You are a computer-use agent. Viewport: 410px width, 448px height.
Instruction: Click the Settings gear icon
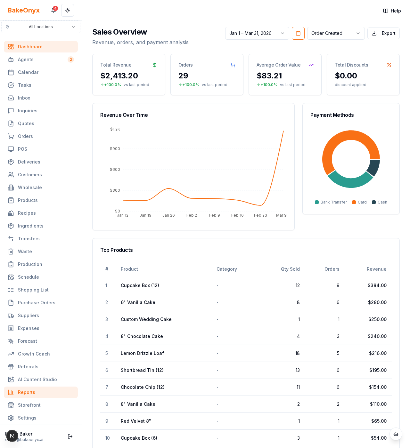pos(11,418)
